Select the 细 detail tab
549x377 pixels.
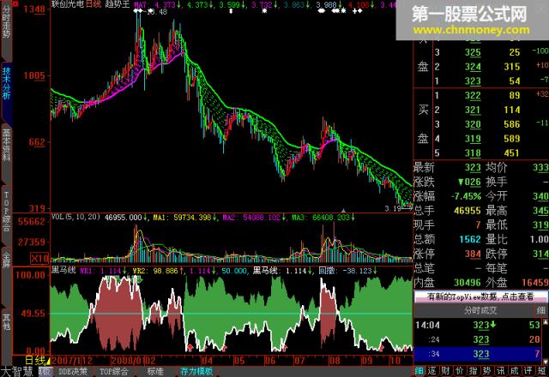tap(419, 371)
